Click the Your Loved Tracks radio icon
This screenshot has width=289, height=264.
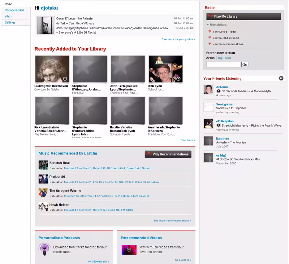pyautogui.click(x=210, y=31)
